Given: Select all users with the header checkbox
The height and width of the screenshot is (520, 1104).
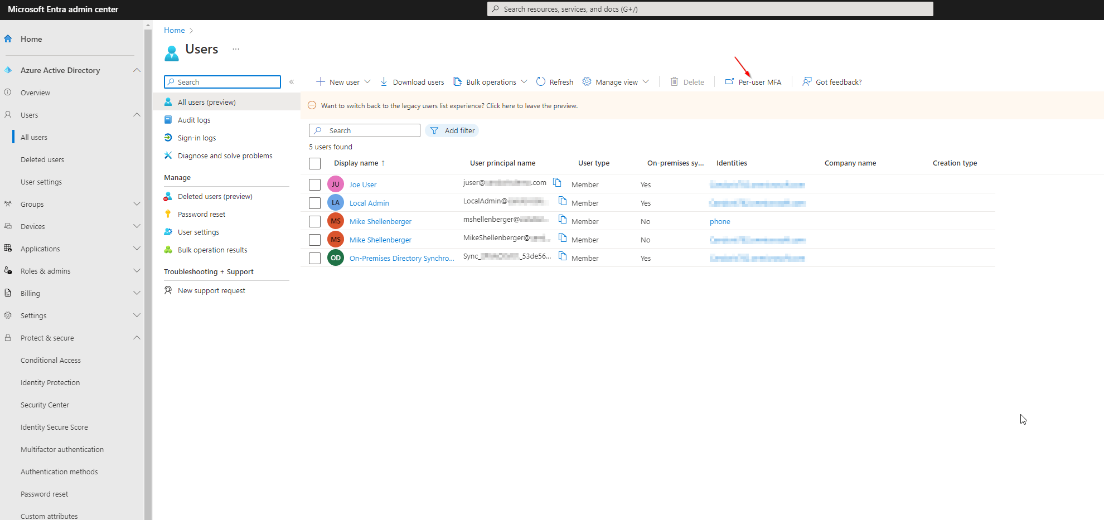Looking at the screenshot, I should click(x=314, y=163).
